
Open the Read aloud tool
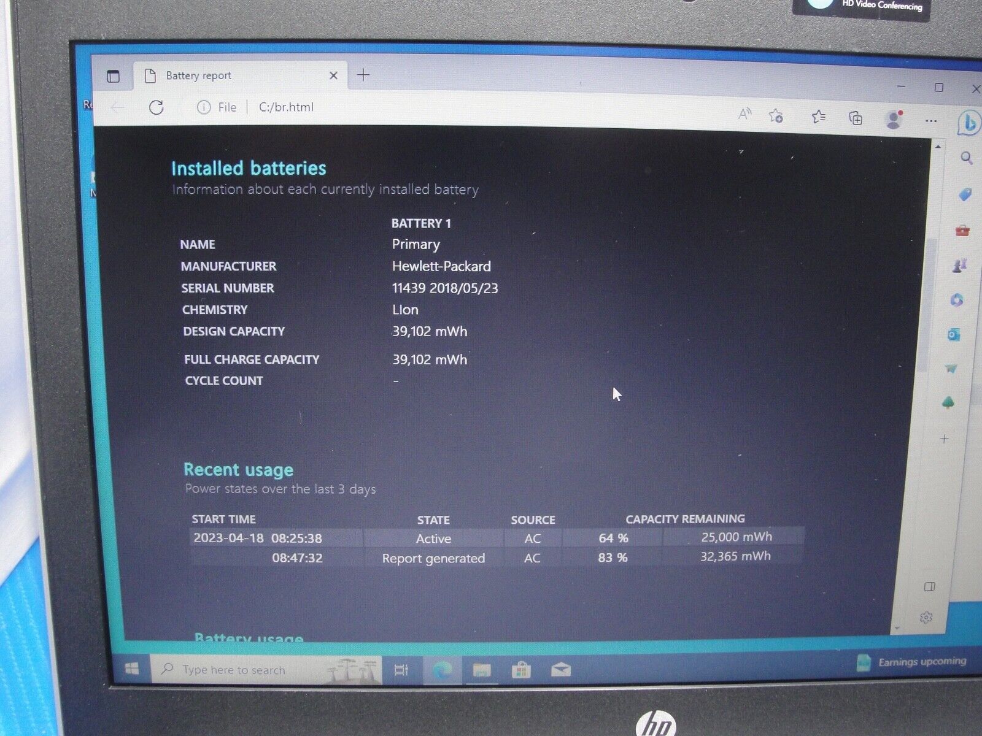coord(744,114)
